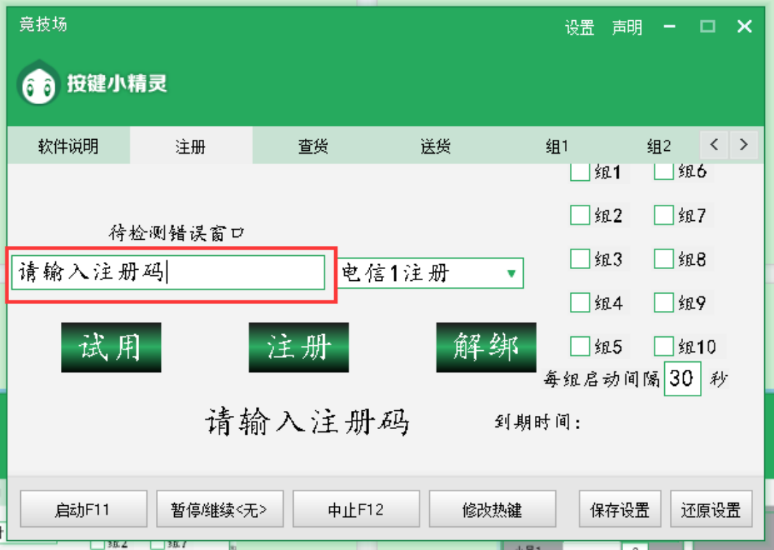This screenshot has width=774, height=550.
Task: Click the 启动F11 button
Action: pos(83,509)
